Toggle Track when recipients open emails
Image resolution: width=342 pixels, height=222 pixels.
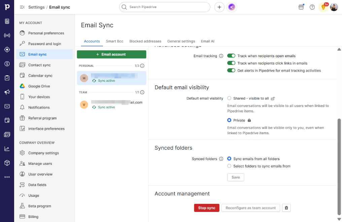[231, 56]
